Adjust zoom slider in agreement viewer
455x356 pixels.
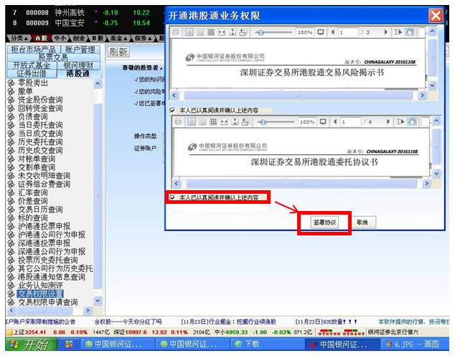263,122
